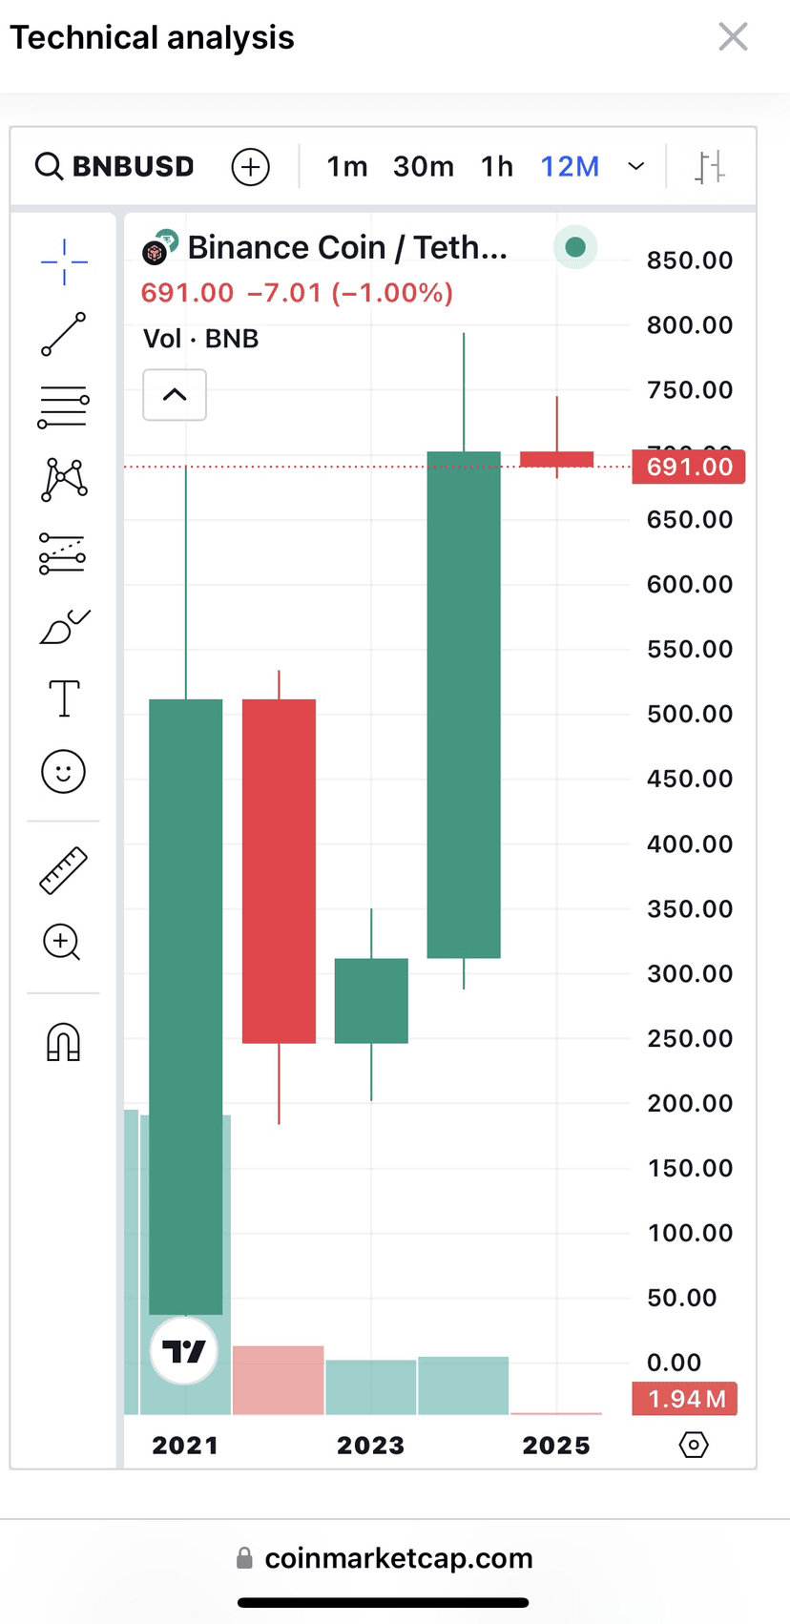
Task: Open the Fibonacci retracement tool
Action: [64, 406]
